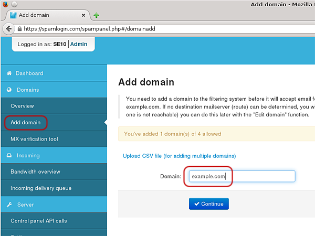Click the 'Logged in as: SE10' text

pyautogui.click(x=42, y=44)
